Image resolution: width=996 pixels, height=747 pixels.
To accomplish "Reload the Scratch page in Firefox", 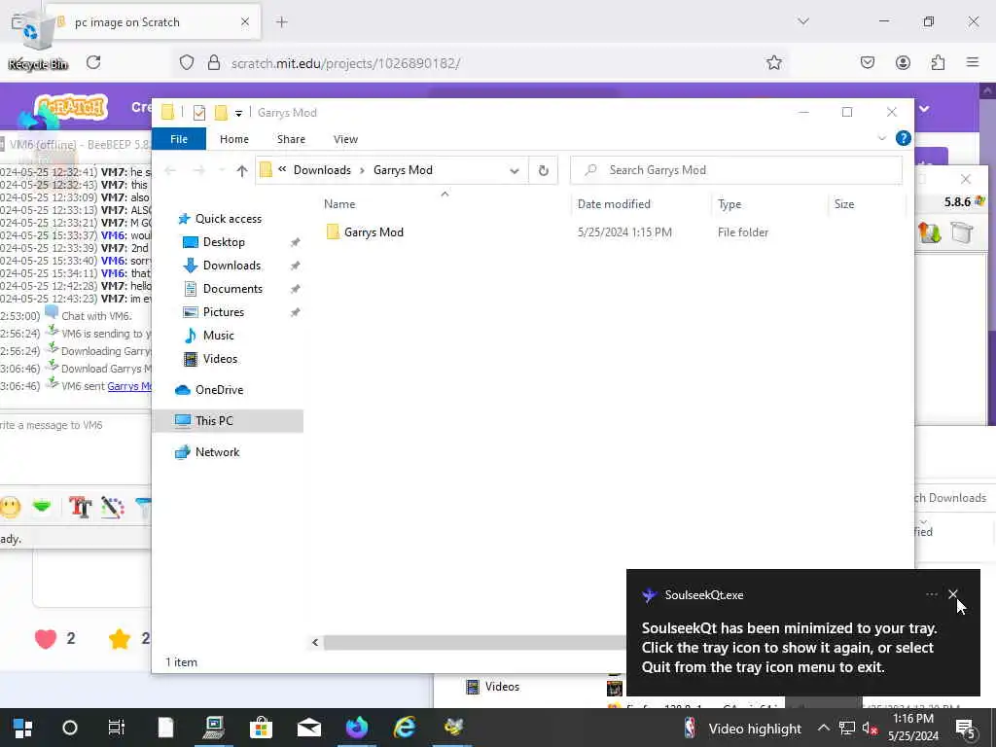I will pyautogui.click(x=93, y=62).
